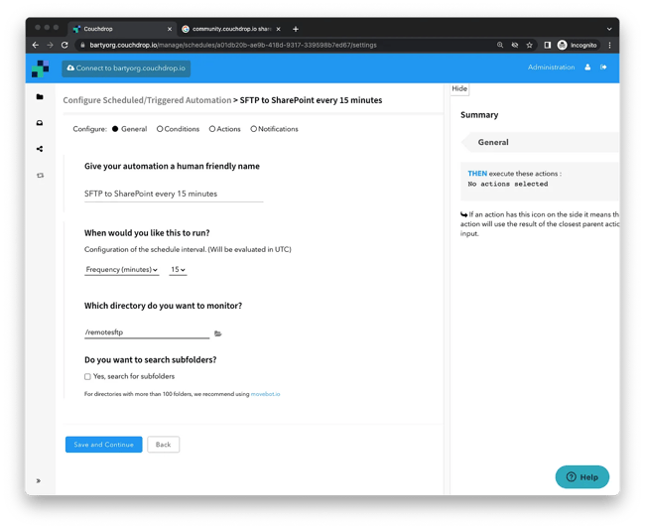
Task: Switch to community.couchdrop.io tab
Action: [231, 29]
